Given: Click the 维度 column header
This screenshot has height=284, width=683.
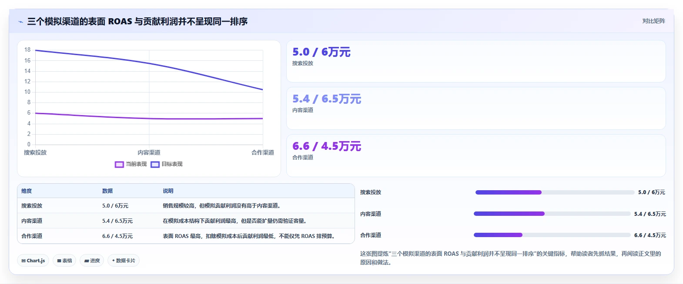Looking at the screenshot, I should click(x=27, y=191).
